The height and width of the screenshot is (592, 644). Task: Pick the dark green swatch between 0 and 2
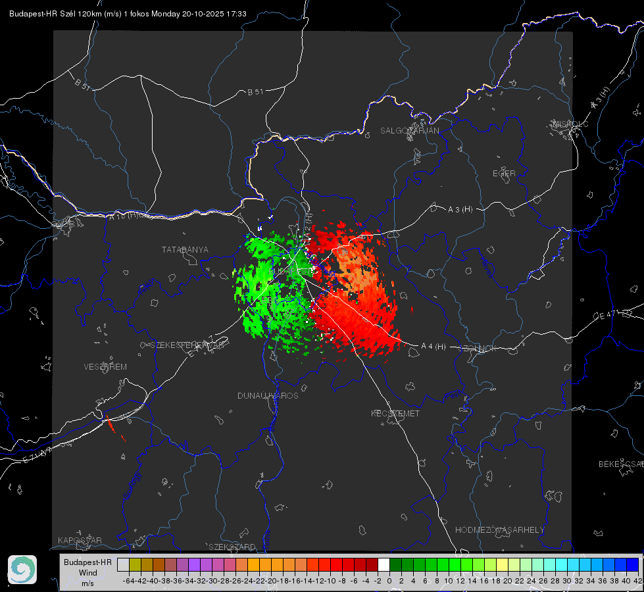(x=395, y=565)
